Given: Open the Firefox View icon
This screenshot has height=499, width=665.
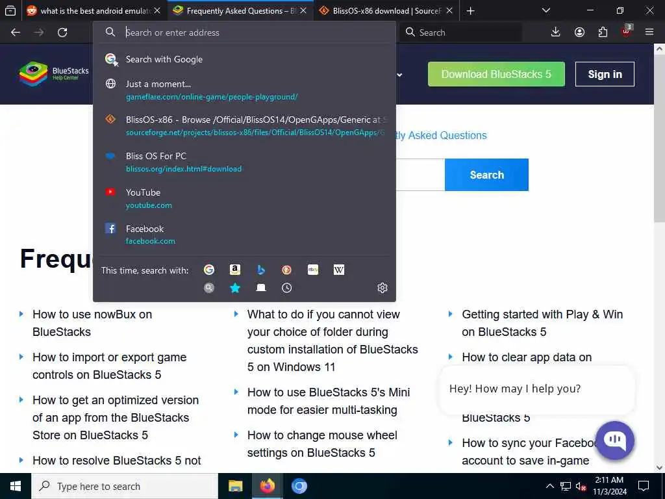Looking at the screenshot, I should (x=10, y=10).
